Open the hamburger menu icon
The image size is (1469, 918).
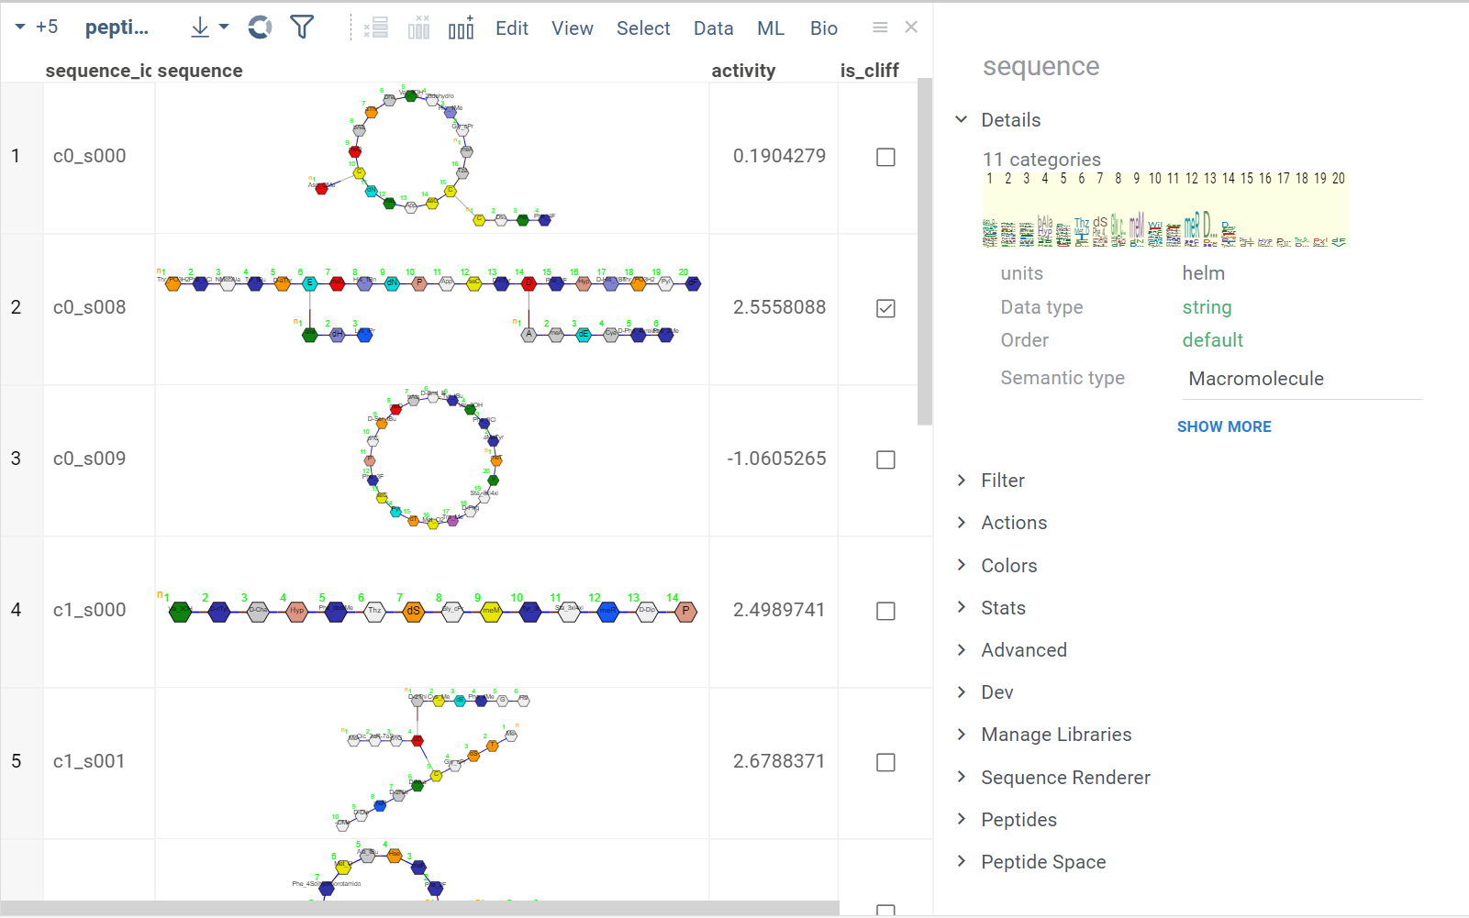[880, 28]
